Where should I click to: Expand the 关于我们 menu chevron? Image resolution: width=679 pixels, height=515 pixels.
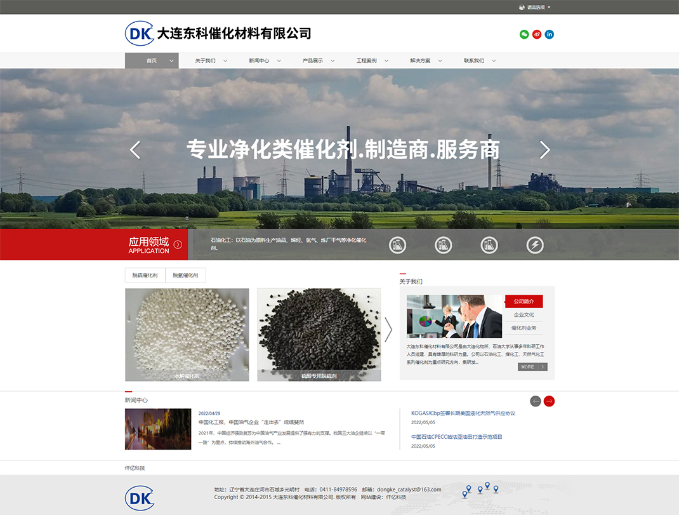click(225, 61)
